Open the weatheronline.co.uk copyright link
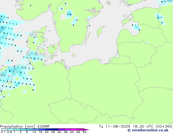The width and height of the screenshot is (173, 133). tap(148, 130)
